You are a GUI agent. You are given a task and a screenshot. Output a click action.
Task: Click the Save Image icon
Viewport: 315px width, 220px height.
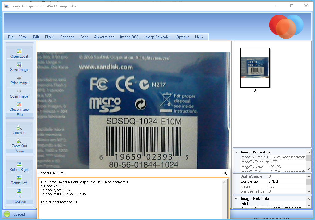pos(19,64)
